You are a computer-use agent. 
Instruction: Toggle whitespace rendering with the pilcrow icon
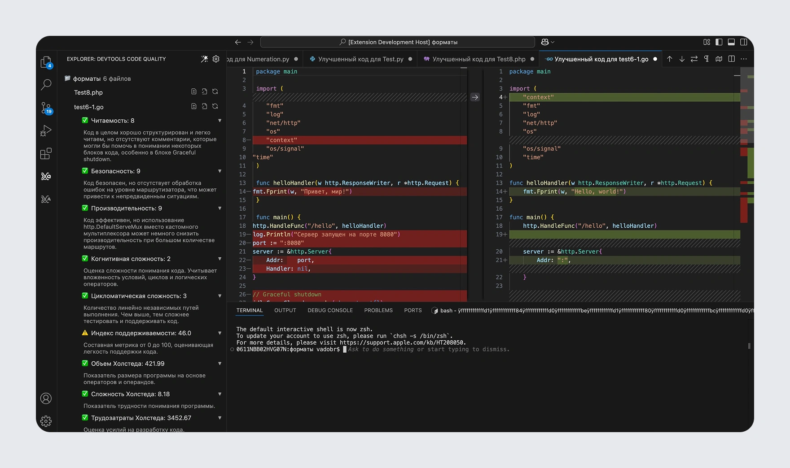pos(706,59)
